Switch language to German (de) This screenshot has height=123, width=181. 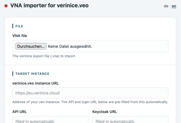166,6
